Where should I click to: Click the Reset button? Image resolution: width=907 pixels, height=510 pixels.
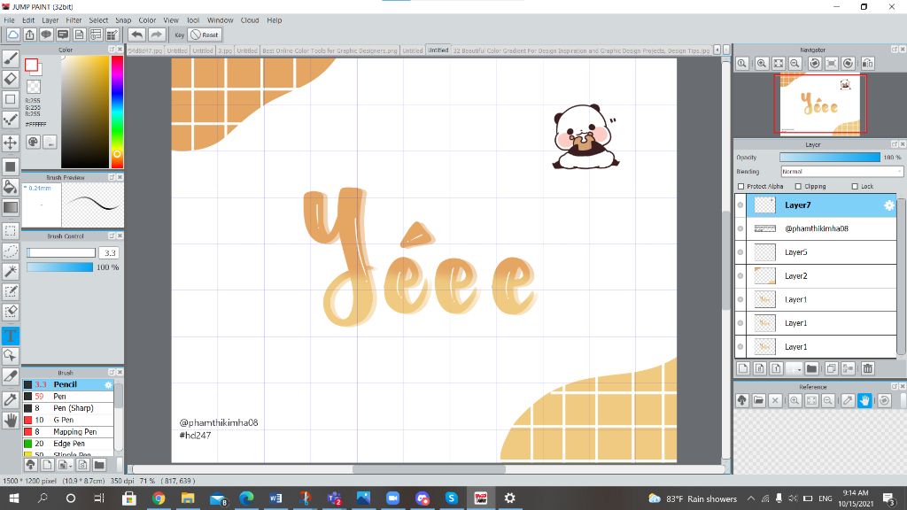pos(205,35)
